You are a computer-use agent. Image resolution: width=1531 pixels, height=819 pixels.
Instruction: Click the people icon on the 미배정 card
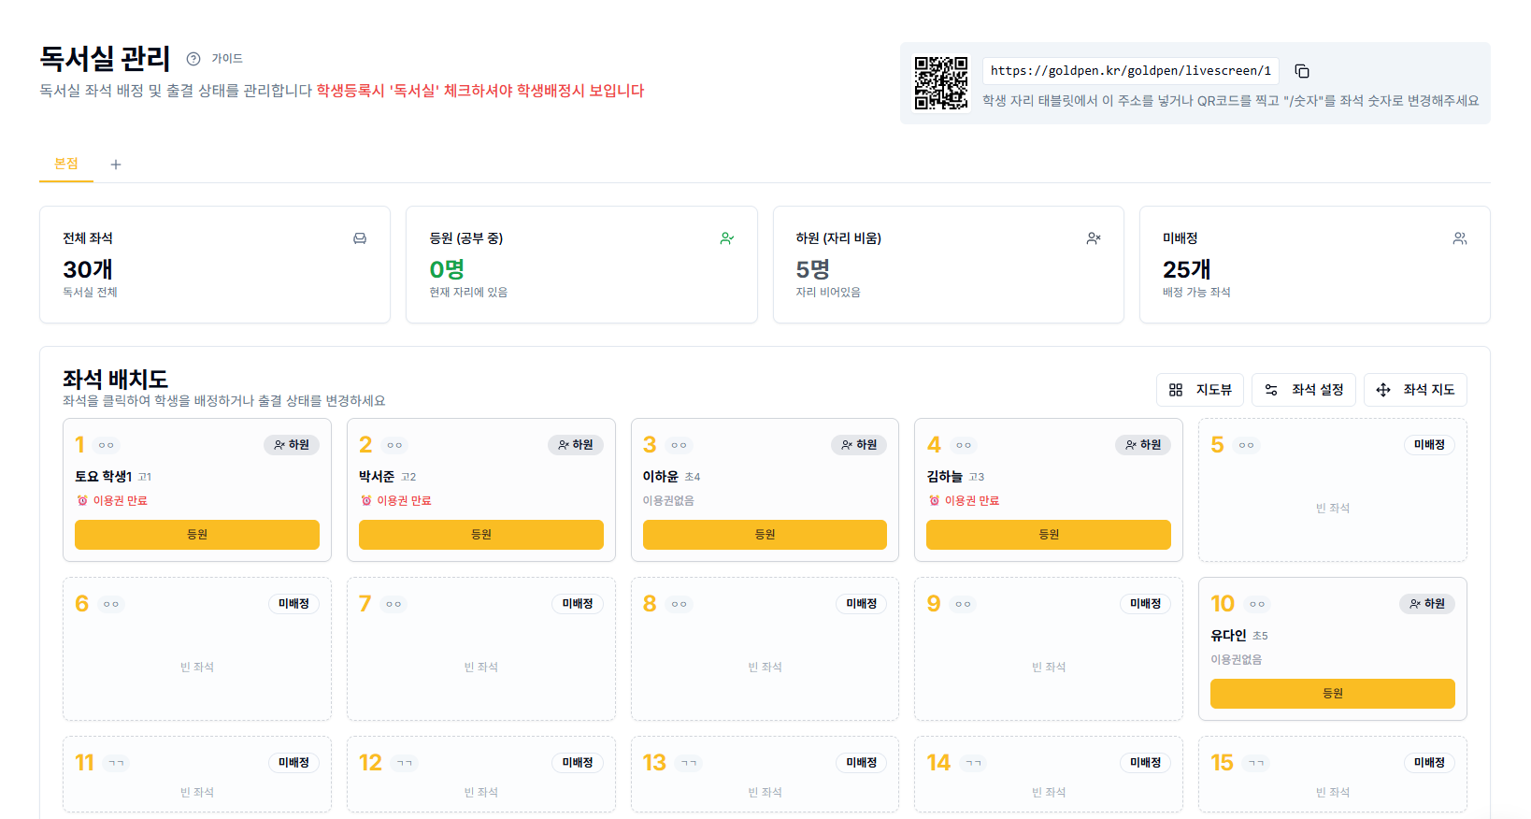click(x=1460, y=237)
